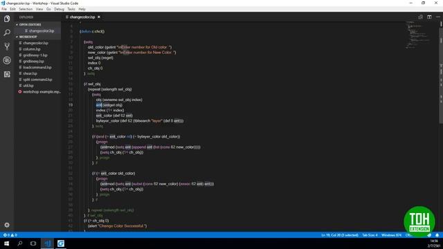Click the repeat (sslength sel_obj) line
This screenshot has height=249, width=443.
[110, 89]
